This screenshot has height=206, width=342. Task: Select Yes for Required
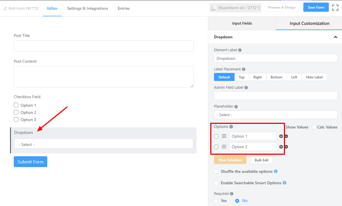tap(216, 201)
